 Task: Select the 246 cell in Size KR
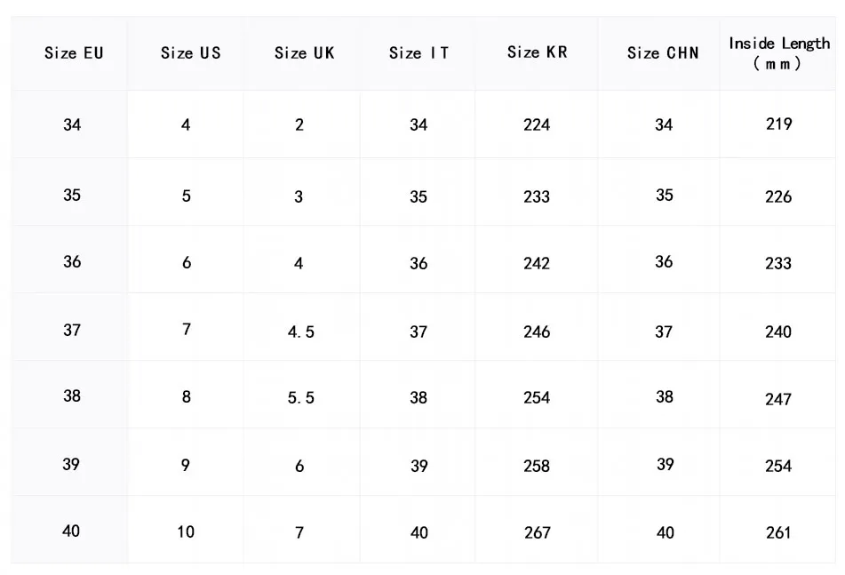pos(537,331)
